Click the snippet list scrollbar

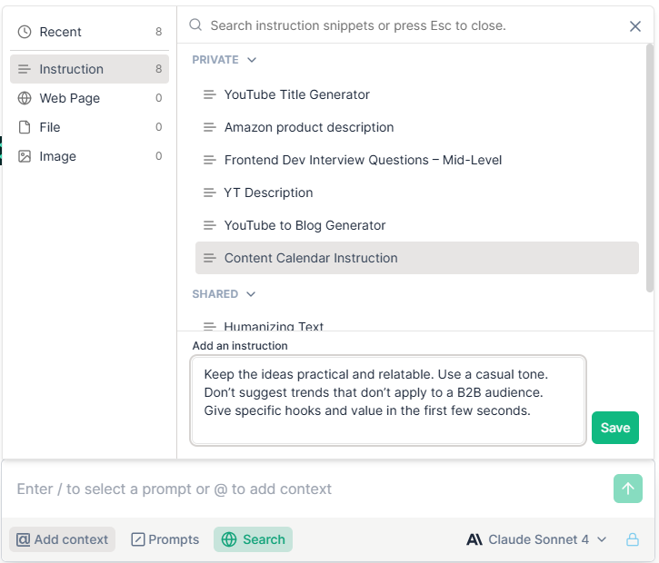point(649,168)
